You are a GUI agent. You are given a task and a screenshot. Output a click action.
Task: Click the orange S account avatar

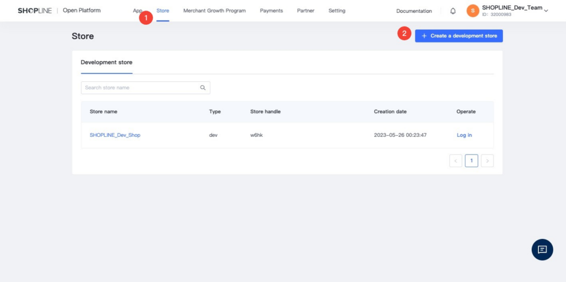pyautogui.click(x=473, y=11)
